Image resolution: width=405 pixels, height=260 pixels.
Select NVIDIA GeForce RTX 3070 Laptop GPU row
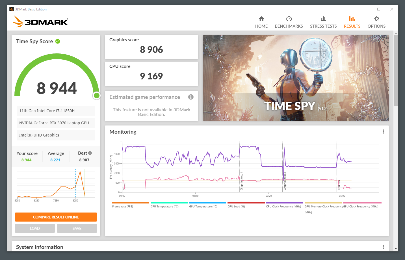pyautogui.click(x=55, y=123)
